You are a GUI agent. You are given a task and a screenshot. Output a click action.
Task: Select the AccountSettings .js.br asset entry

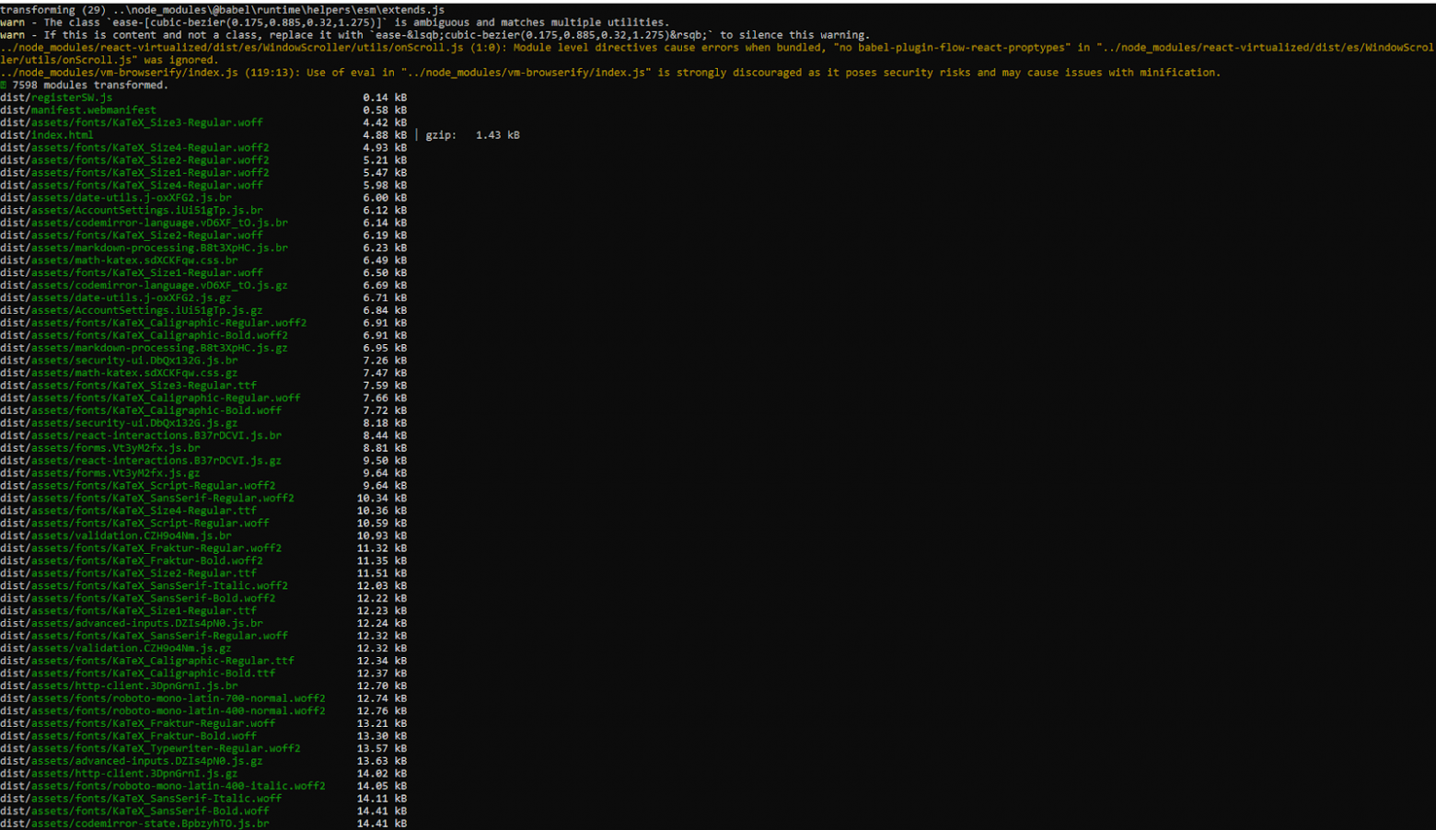(132, 210)
